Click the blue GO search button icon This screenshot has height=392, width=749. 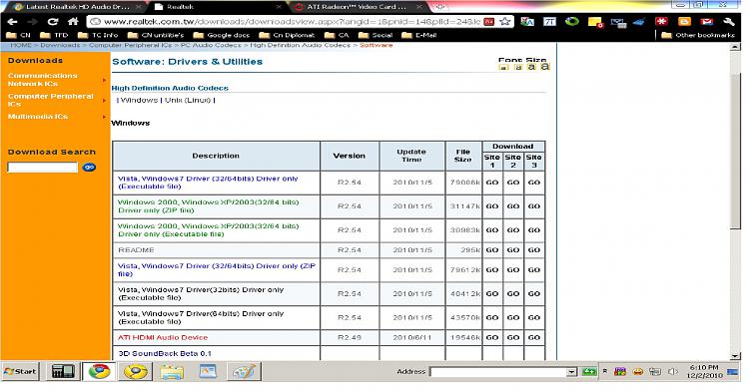pos(89,168)
